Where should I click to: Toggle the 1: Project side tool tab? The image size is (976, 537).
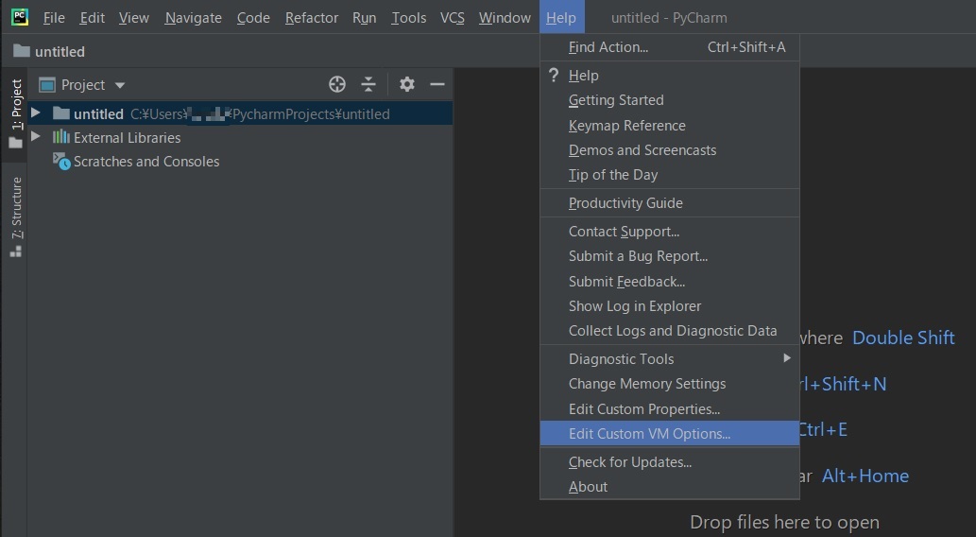point(15,113)
